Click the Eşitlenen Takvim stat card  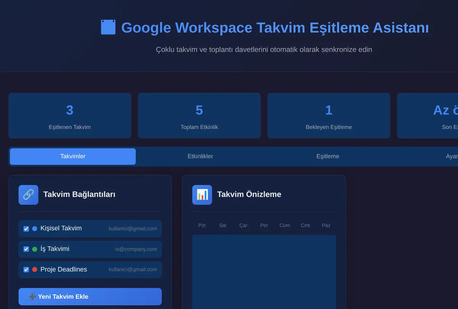70,115
